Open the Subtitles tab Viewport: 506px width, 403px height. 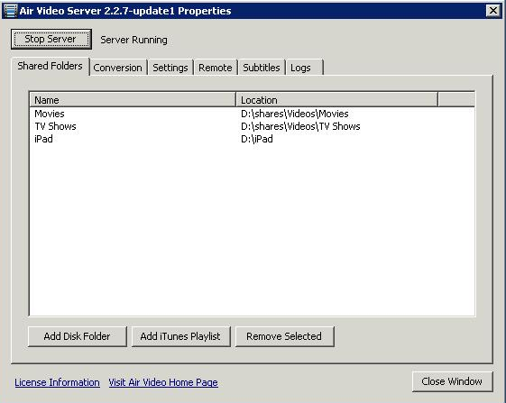(262, 68)
